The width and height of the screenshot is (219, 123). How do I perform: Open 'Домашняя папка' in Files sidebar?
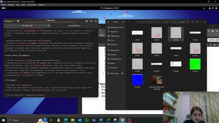pos(115,27)
